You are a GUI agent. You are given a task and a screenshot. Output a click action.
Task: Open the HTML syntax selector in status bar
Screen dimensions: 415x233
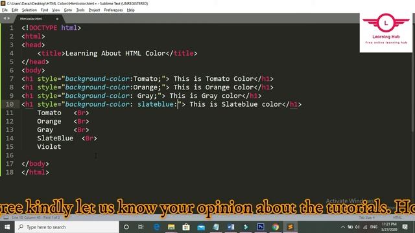pyautogui.click(x=397, y=217)
